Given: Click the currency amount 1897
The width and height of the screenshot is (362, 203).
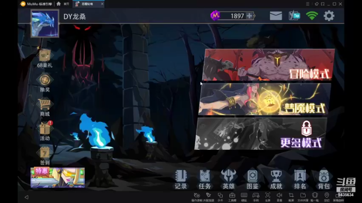Looking at the screenshot, I should pyautogui.click(x=237, y=16).
